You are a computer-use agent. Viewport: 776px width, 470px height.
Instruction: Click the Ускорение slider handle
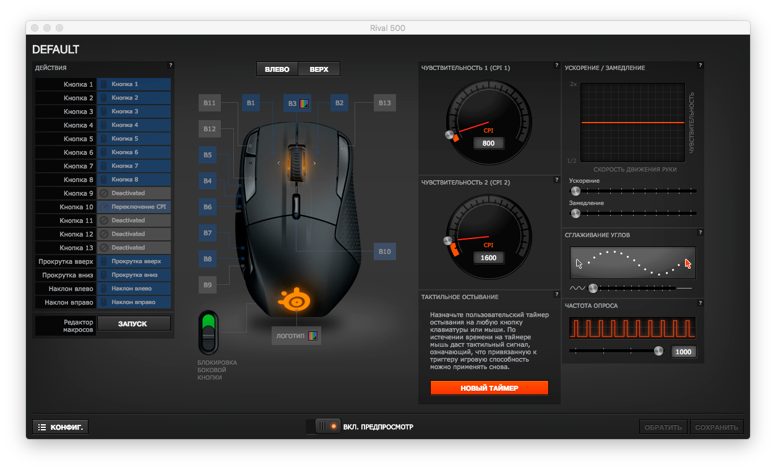pyautogui.click(x=576, y=191)
